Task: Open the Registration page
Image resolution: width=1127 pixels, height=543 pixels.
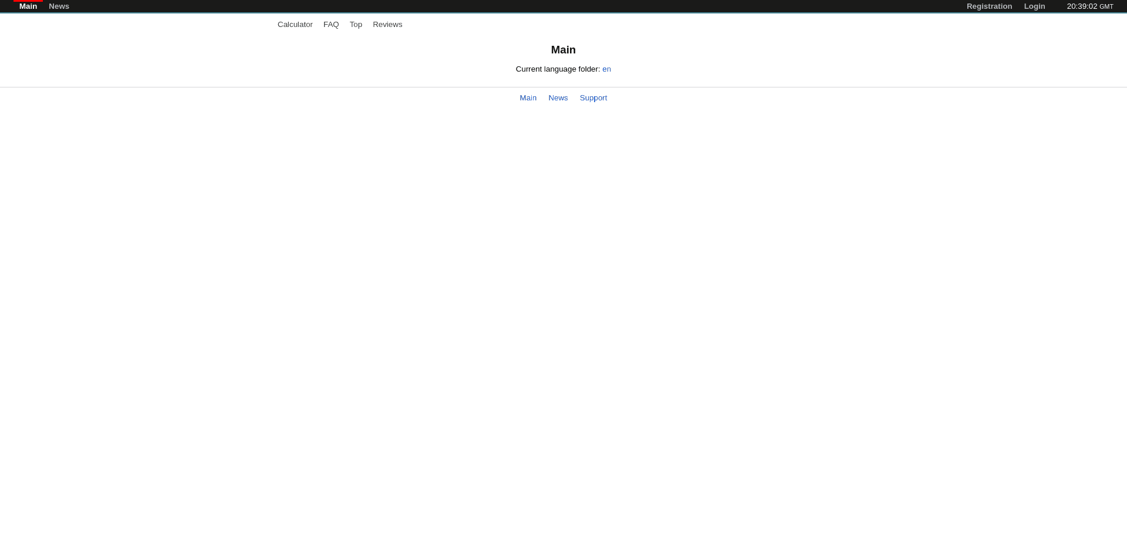Action: coord(989,6)
